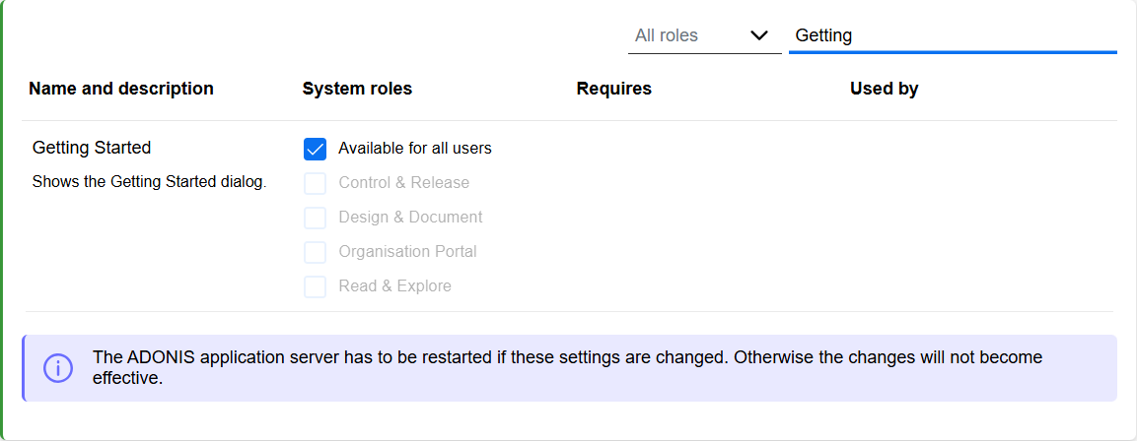Select the Getting Started entry name
This screenshot has height=441, width=1137.
click(92, 148)
